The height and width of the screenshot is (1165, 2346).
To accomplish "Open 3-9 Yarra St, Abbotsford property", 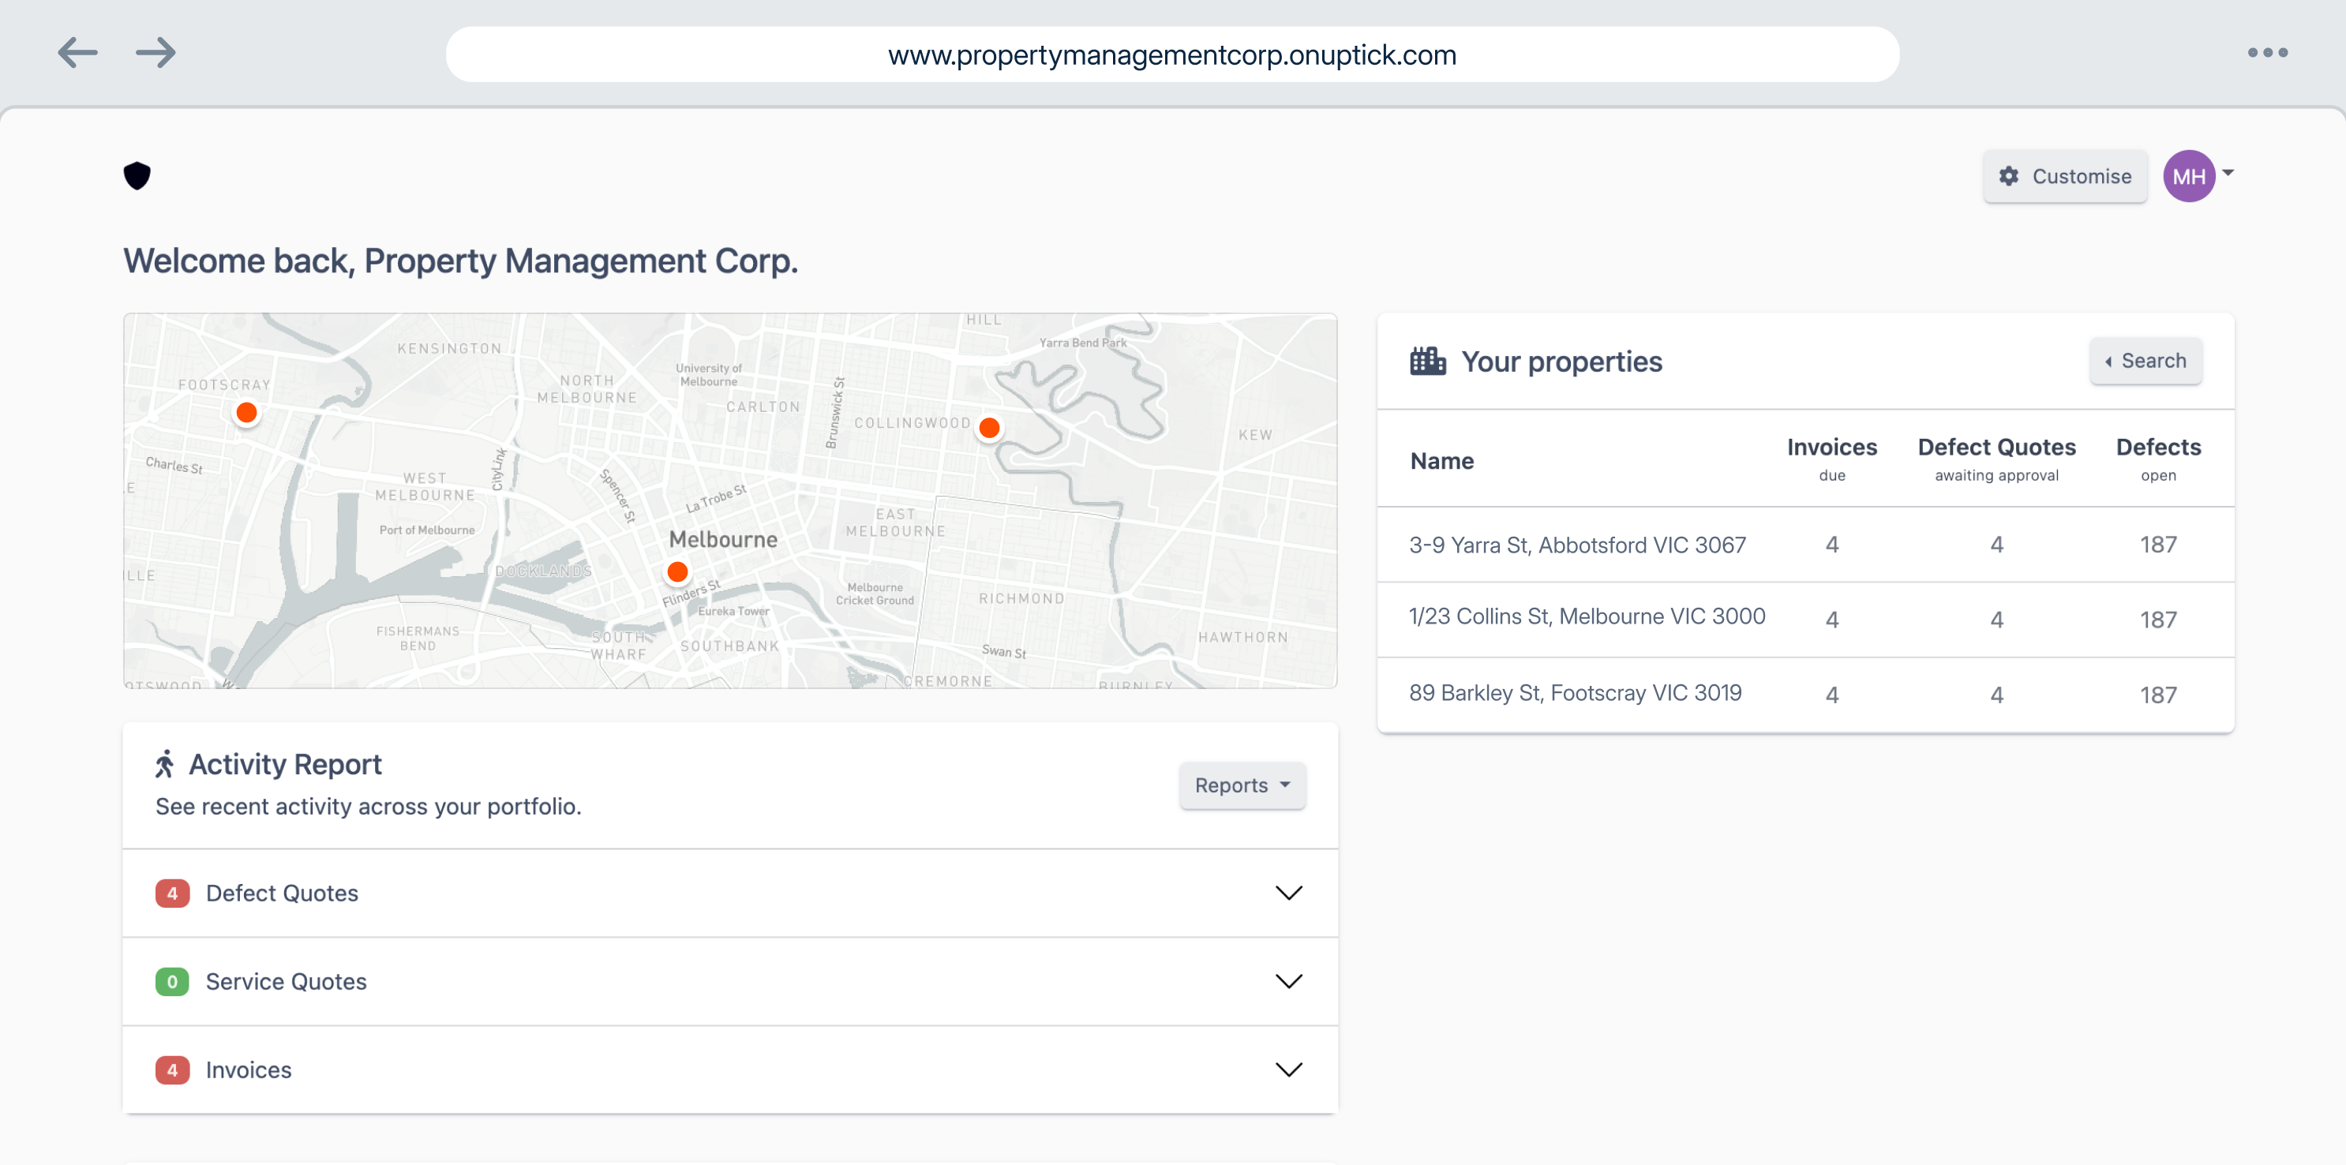I will 1576,545.
